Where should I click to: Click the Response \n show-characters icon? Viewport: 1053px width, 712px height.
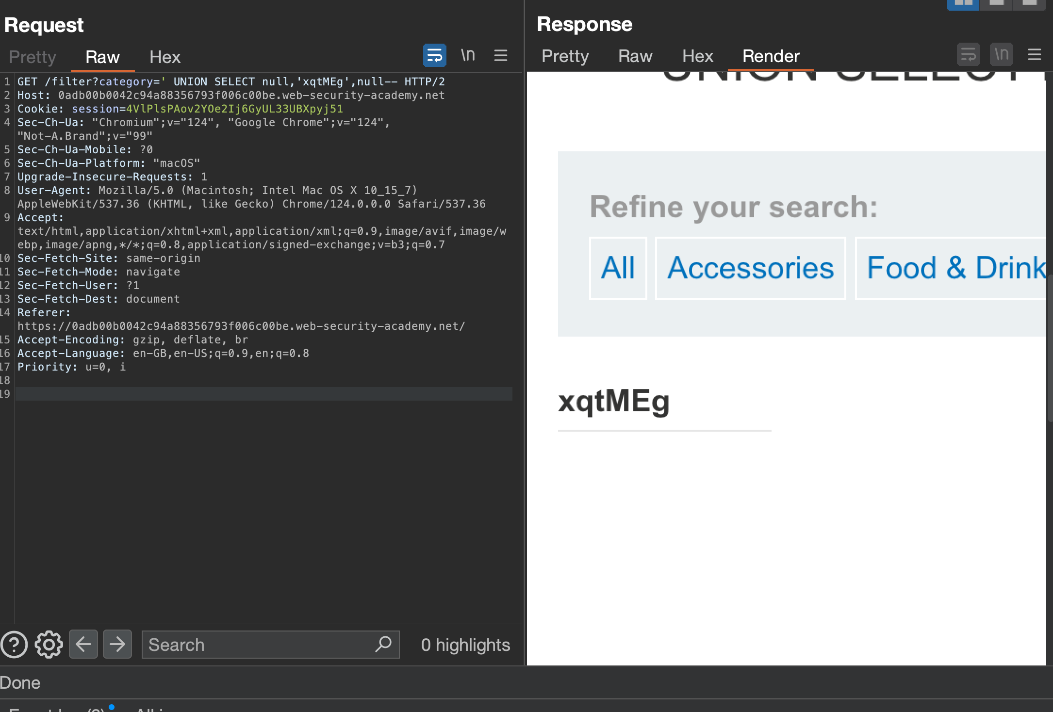(x=1001, y=54)
